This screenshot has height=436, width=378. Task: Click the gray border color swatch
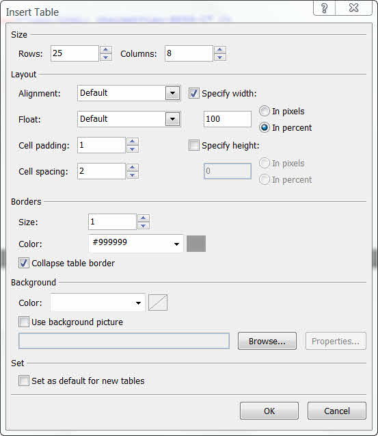click(x=196, y=244)
